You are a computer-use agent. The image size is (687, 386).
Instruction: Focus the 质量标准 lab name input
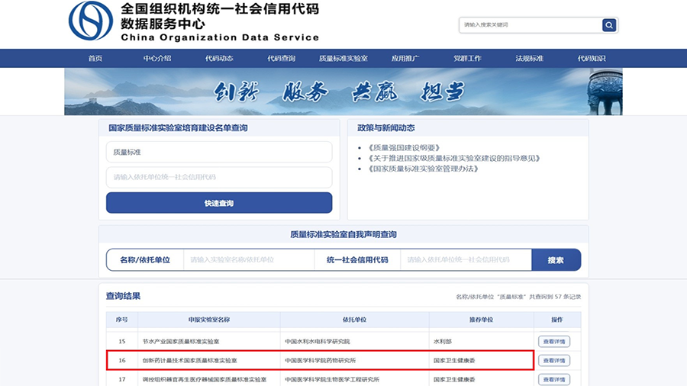pos(219,152)
